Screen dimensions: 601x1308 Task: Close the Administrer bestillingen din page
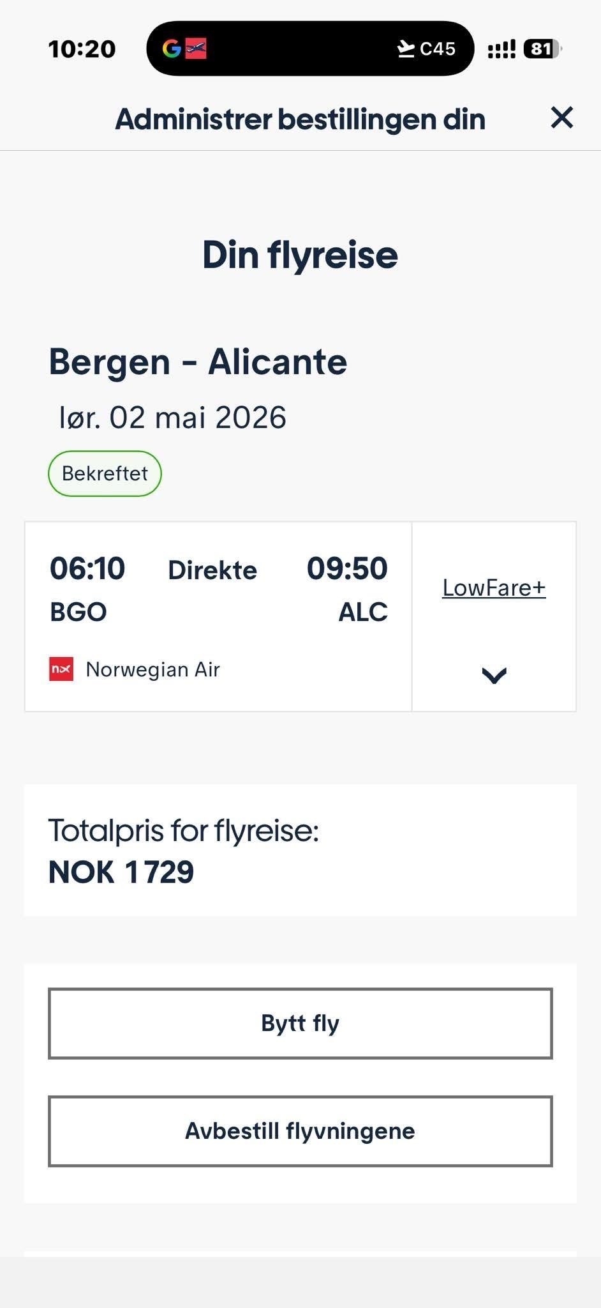tap(561, 118)
